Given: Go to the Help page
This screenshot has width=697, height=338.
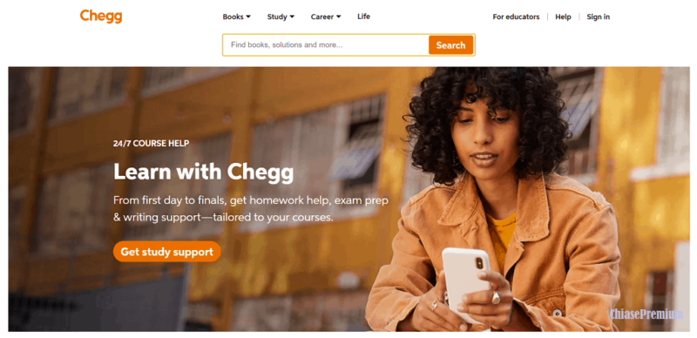Looking at the screenshot, I should (563, 17).
